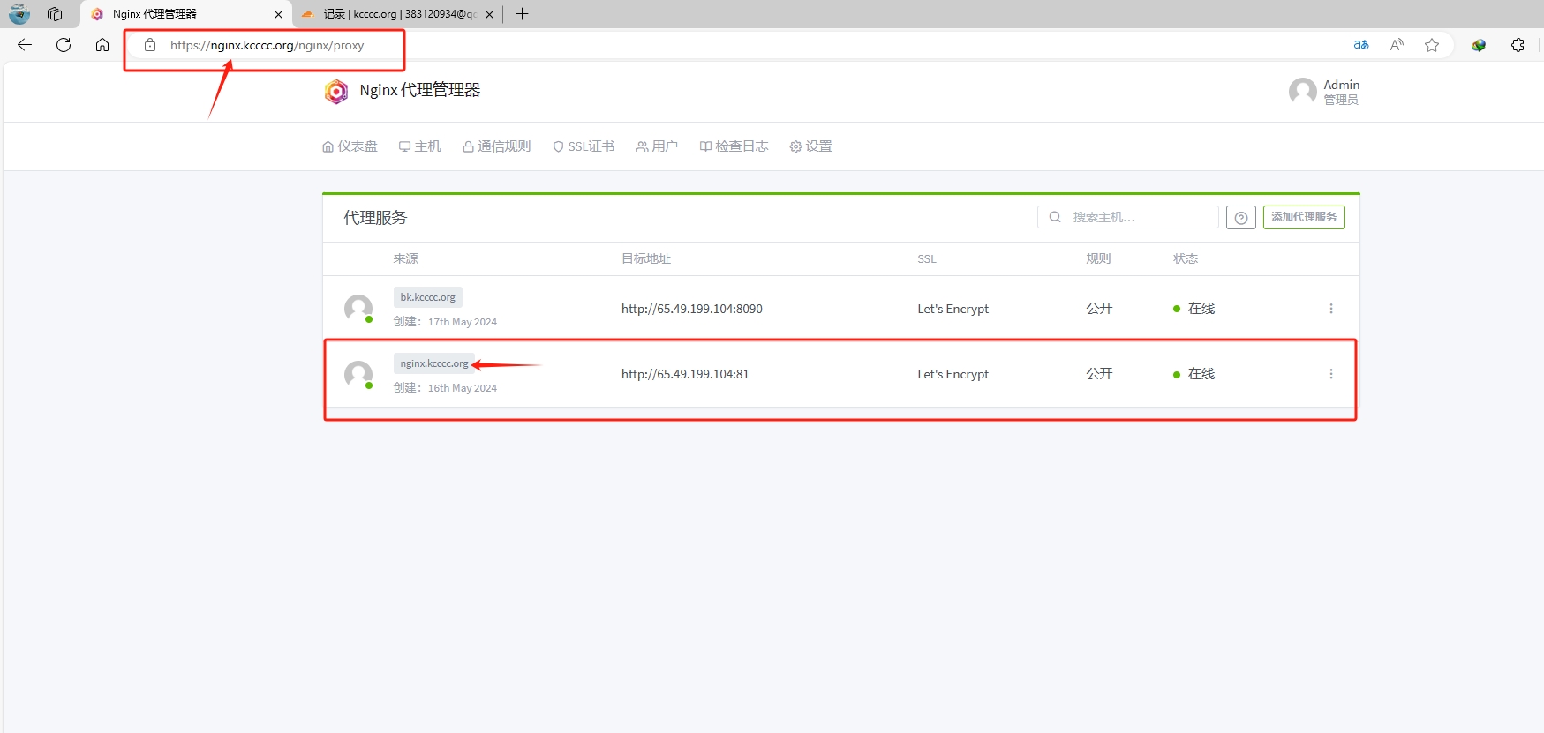Reload the page with the refresh icon
Image resolution: width=1544 pixels, height=733 pixels.
click(64, 45)
